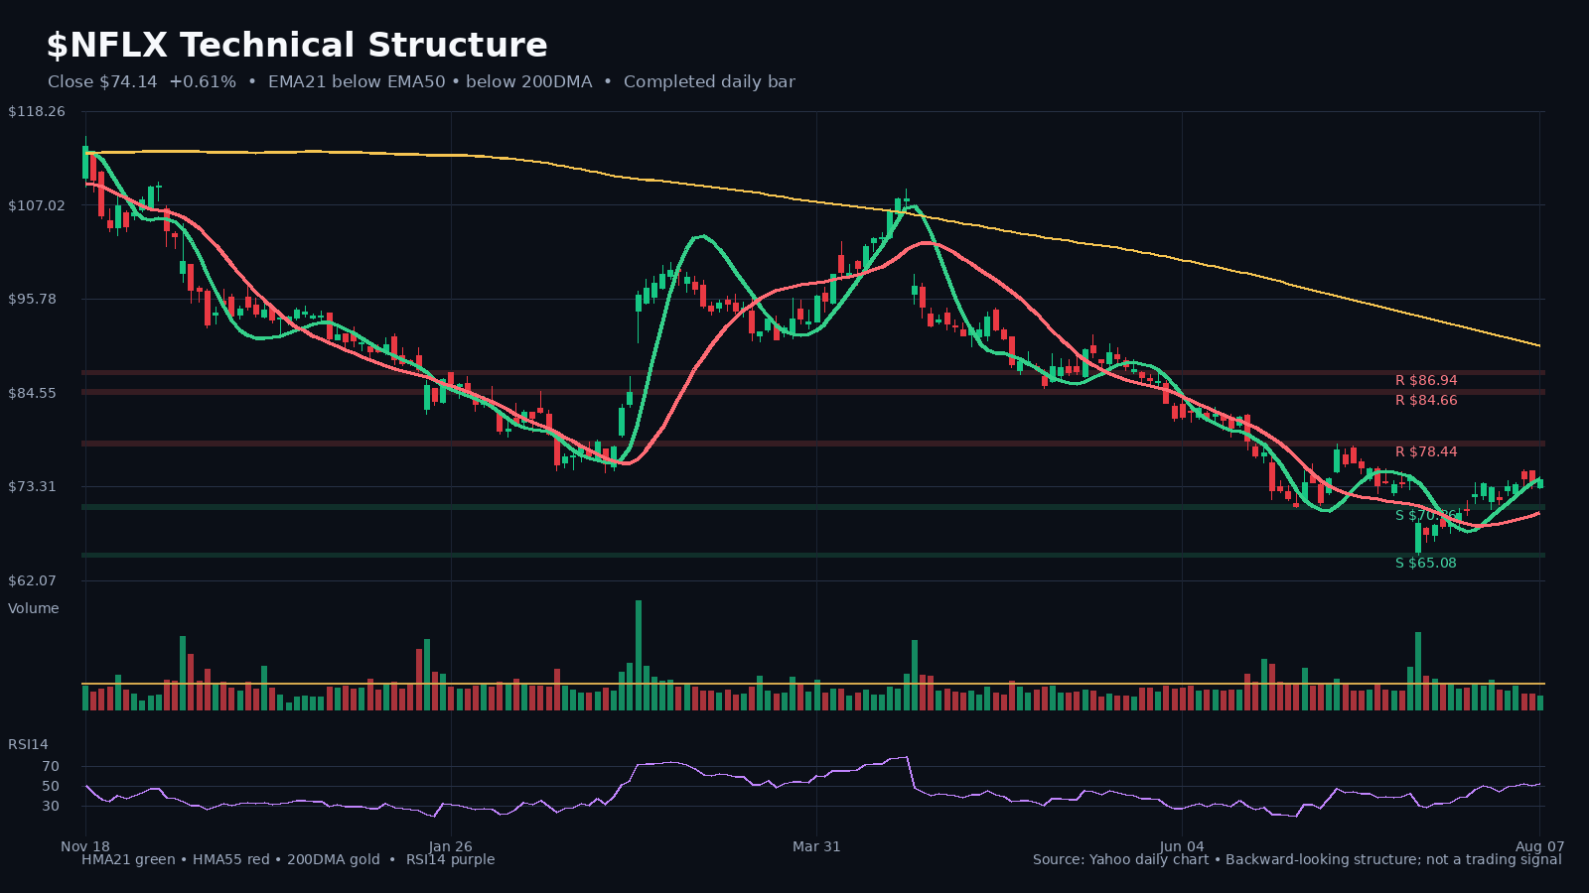
Task: Click the $107.02 price axis label
Action: pyautogui.click(x=37, y=205)
